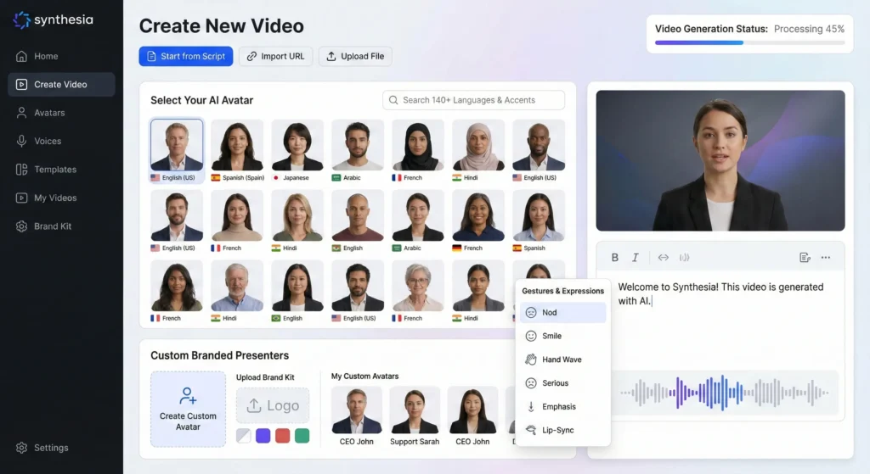The height and width of the screenshot is (474, 870).
Task: Click the Create New Video title
Action: [x=222, y=26]
